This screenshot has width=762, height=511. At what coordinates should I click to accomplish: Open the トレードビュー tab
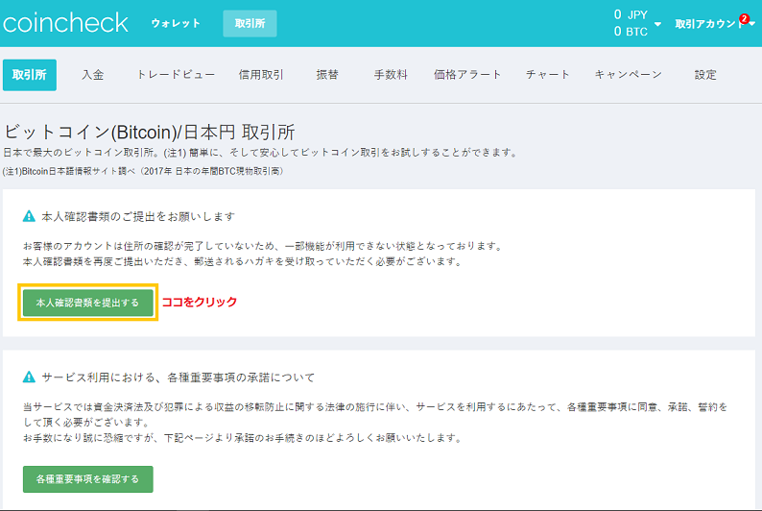coord(176,75)
